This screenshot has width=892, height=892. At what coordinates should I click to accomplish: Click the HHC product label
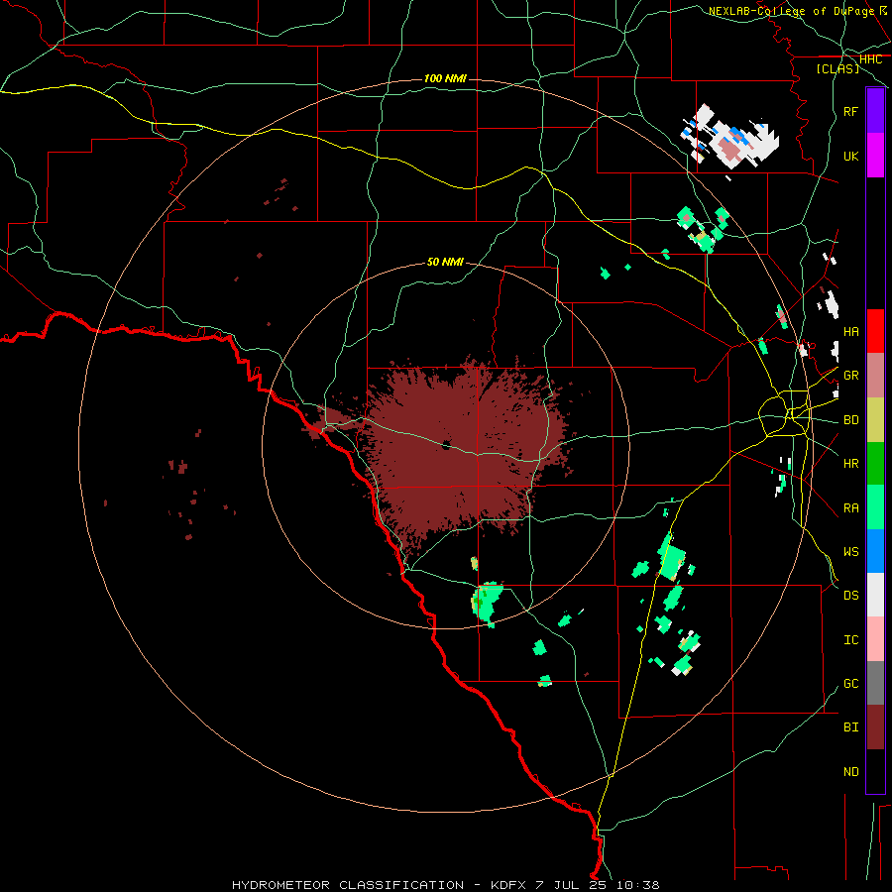[870, 59]
